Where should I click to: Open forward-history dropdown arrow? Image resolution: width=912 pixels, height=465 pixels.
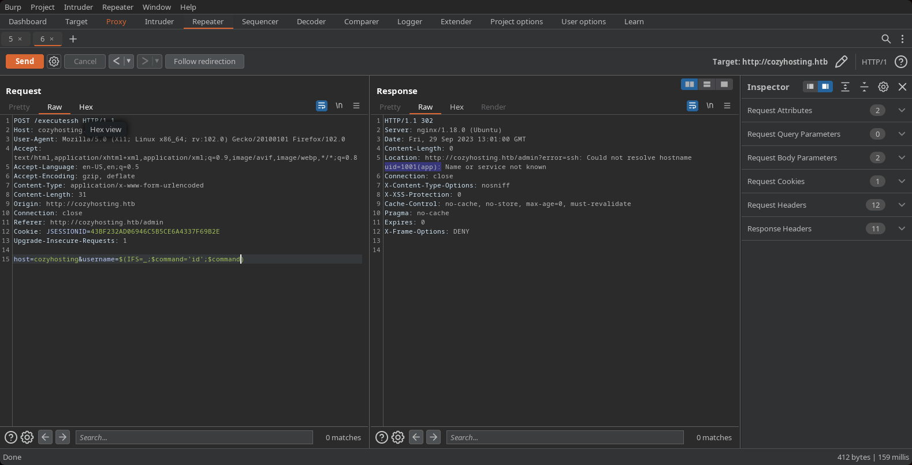click(x=157, y=61)
